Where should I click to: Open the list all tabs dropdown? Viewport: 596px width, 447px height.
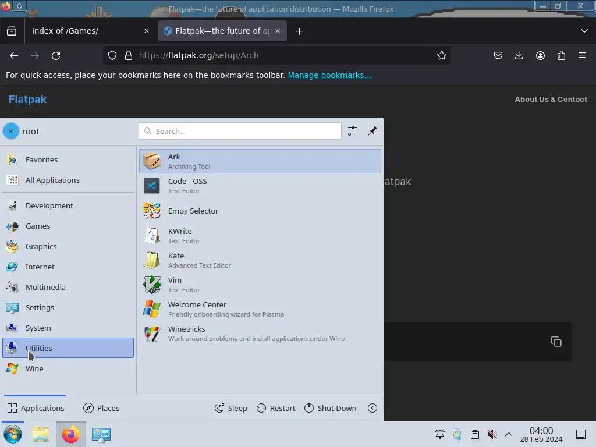click(584, 31)
